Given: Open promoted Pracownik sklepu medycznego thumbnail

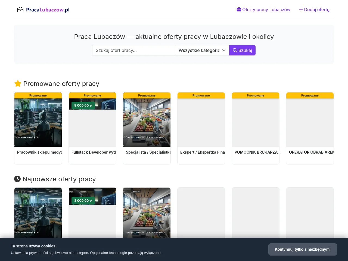Looking at the screenshot, I should coord(38,123).
